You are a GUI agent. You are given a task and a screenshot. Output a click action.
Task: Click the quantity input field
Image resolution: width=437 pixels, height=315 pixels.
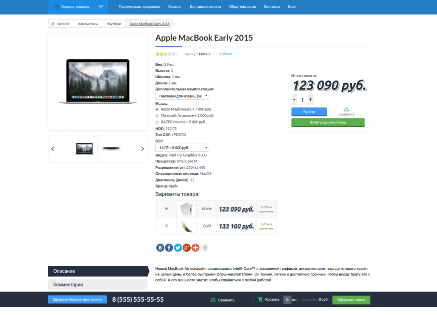click(x=302, y=99)
